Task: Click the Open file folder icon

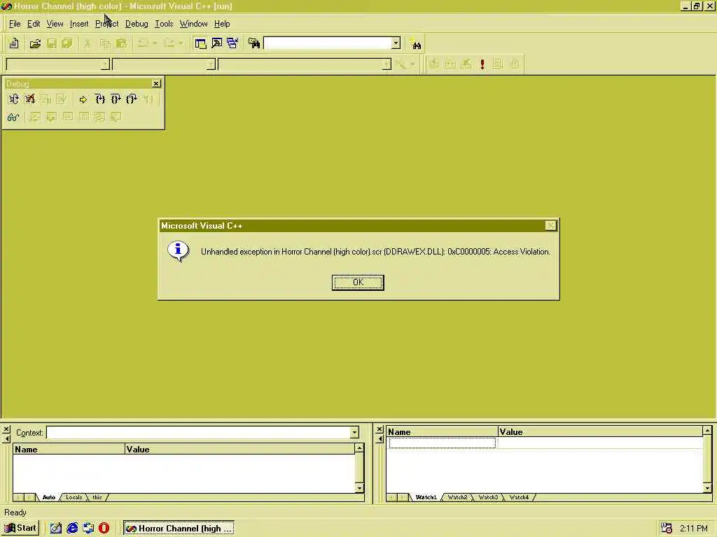Action: [35, 43]
